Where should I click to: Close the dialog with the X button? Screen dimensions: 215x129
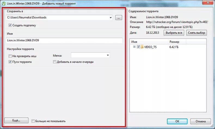[x=208, y=2]
